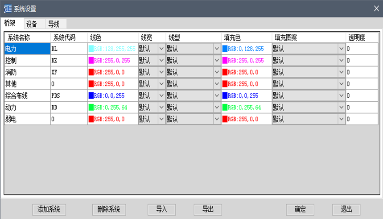
Task: Open 线宽 dropdown for 控制 row
Action: pyautogui.click(x=161, y=60)
